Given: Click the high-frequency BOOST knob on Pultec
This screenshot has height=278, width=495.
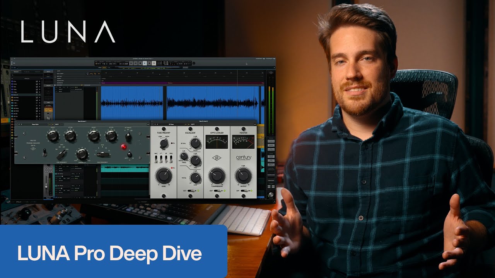Looking at the screenshot, I should coord(94,136).
